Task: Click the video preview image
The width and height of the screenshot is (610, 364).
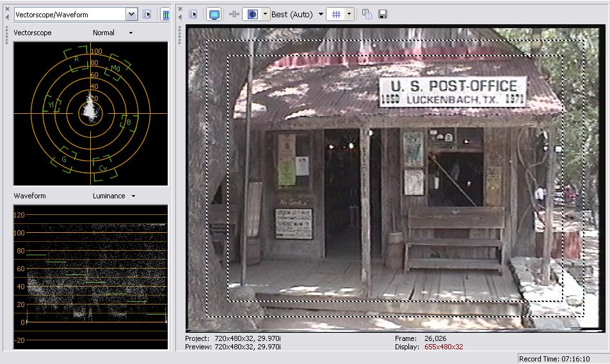Action: tap(394, 178)
